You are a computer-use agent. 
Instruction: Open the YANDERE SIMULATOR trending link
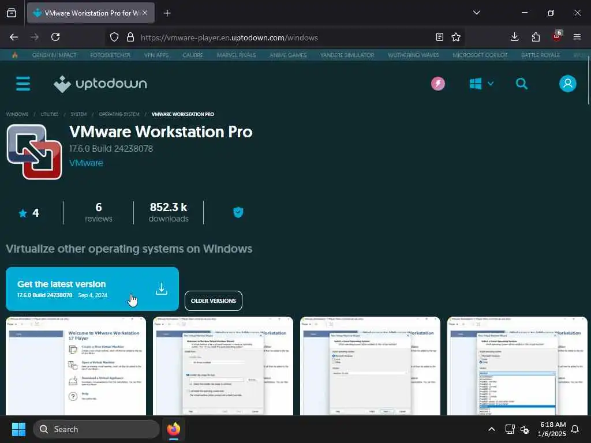point(347,55)
